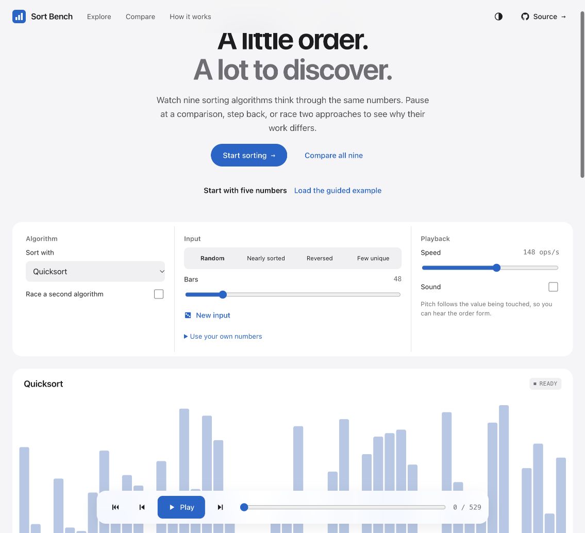The image size is (585, 533).
Task: Jump to first step with skip-to-start icon
Action: [x=115, y=507]
